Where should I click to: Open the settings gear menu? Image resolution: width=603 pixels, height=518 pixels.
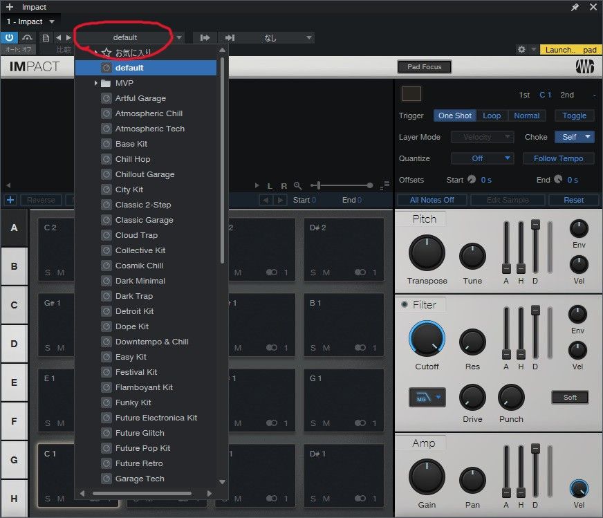[522, 50]
